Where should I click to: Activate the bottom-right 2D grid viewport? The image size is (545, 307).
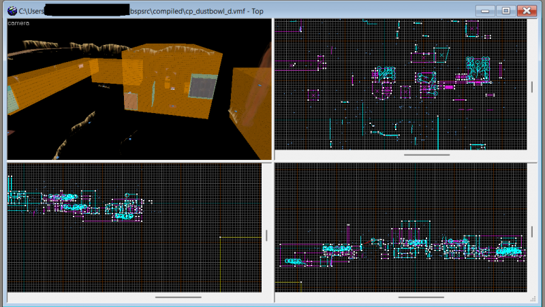pos(401,228)
